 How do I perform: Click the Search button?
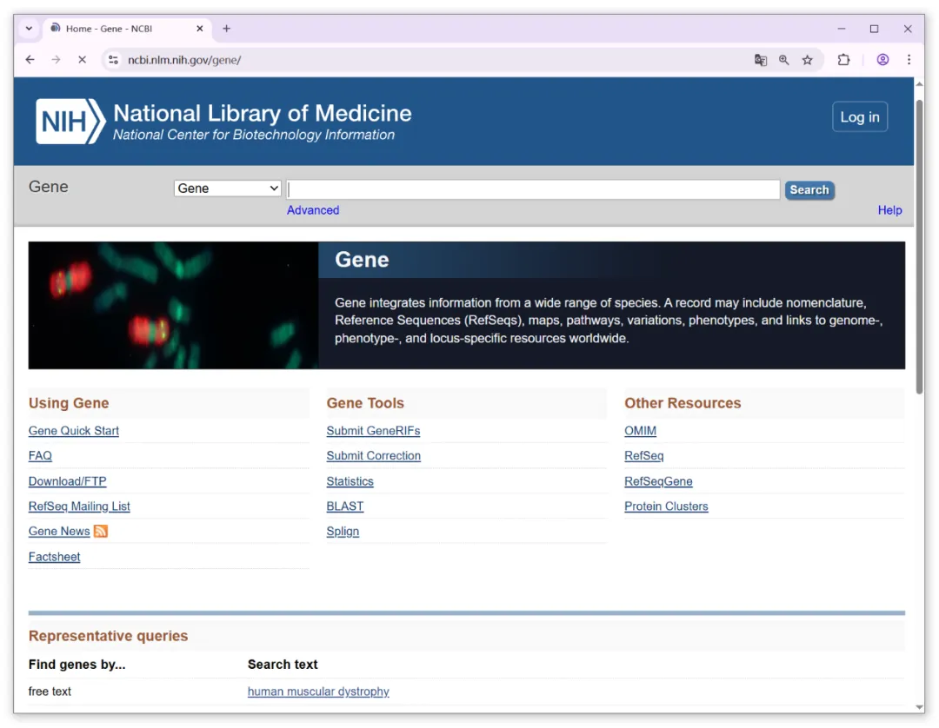tap(809, 189)
